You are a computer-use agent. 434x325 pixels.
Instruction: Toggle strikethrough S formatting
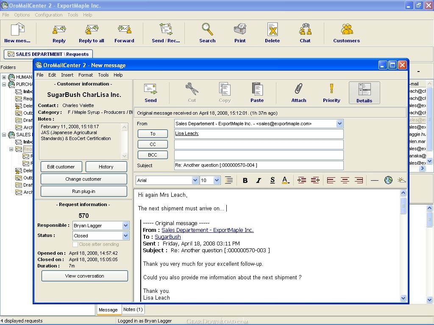pos(273,180)
